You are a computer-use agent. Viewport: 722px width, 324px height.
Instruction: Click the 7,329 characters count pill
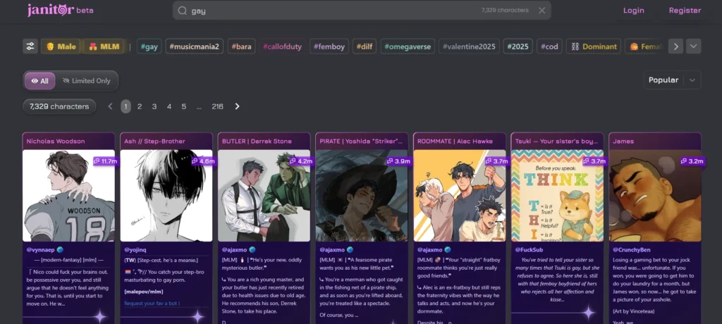[x=59, y=106]
